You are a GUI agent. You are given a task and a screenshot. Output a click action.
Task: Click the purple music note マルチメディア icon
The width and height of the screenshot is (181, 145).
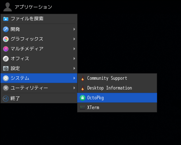tap(6, 49)
